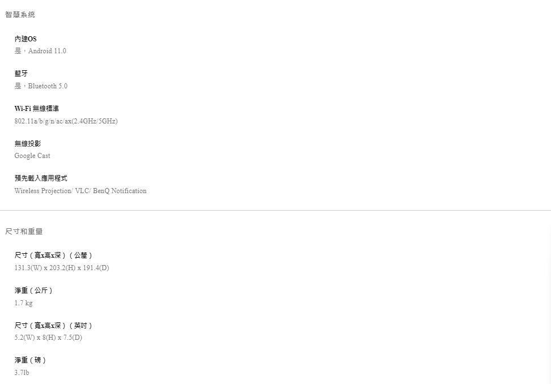Click the 5.2(W) x 8(H) x 7.5(D) value
This screenshot has height=384, width=551.
point(48,338)
